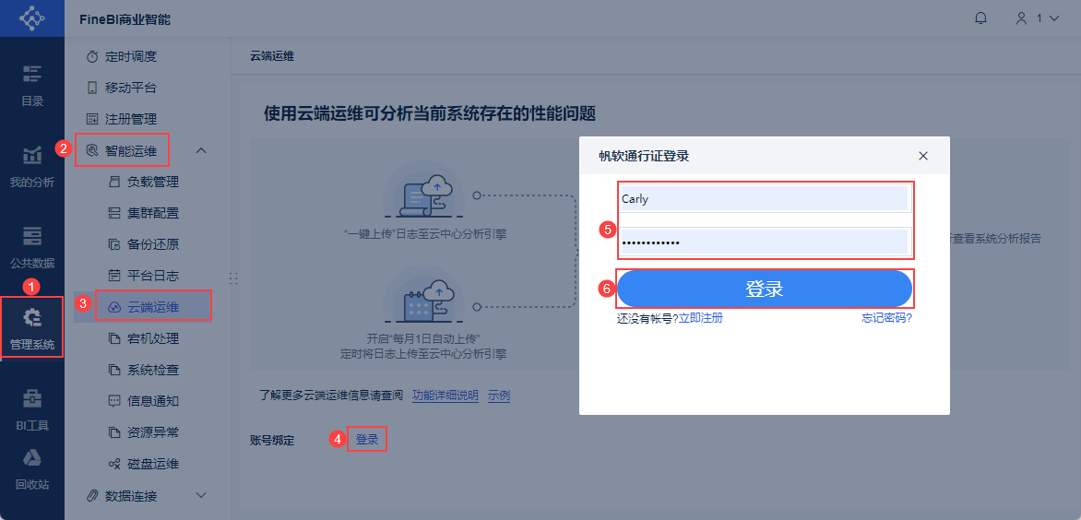Click the FineBI logo icon

click(31, 18)
